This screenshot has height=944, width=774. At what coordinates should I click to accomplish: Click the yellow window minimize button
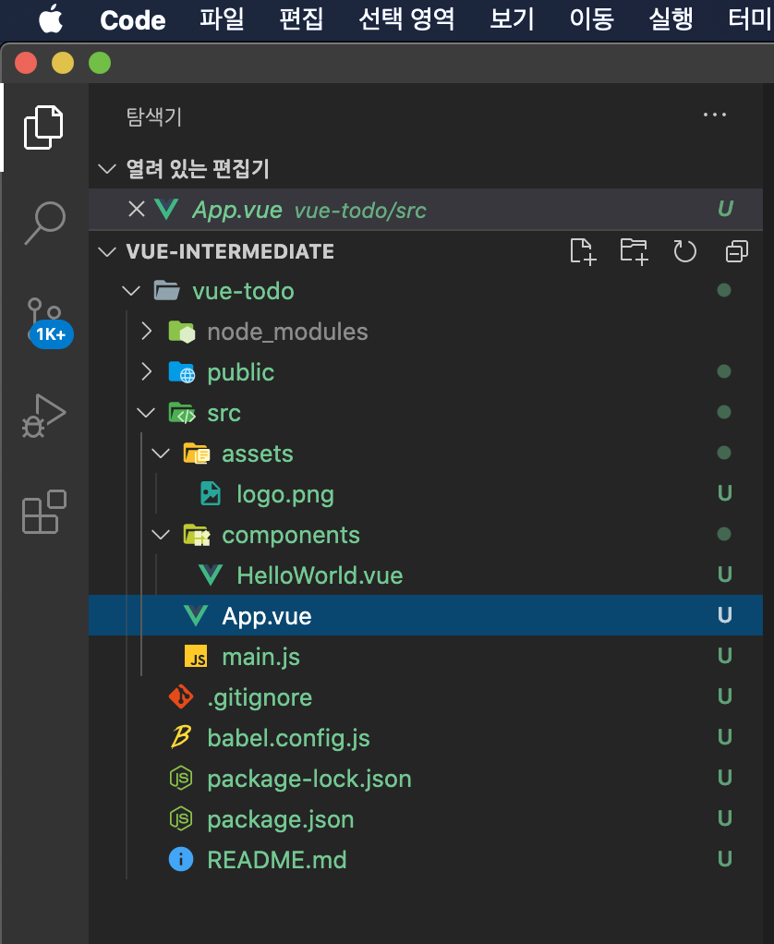point(63,63)
